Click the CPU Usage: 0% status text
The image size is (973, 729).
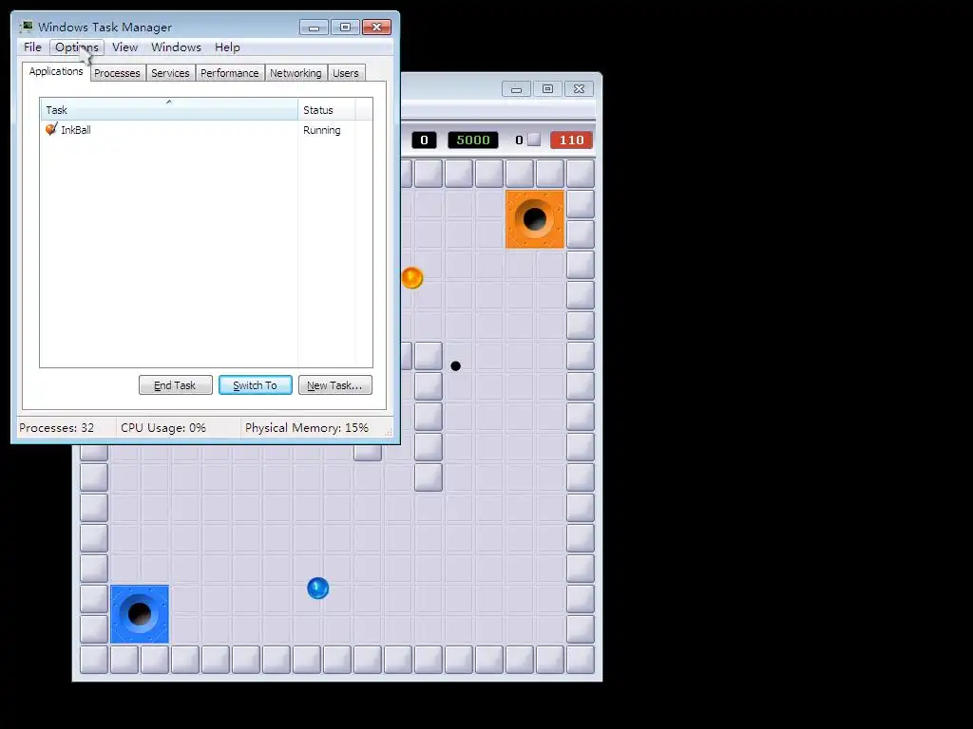pos(163,428)
